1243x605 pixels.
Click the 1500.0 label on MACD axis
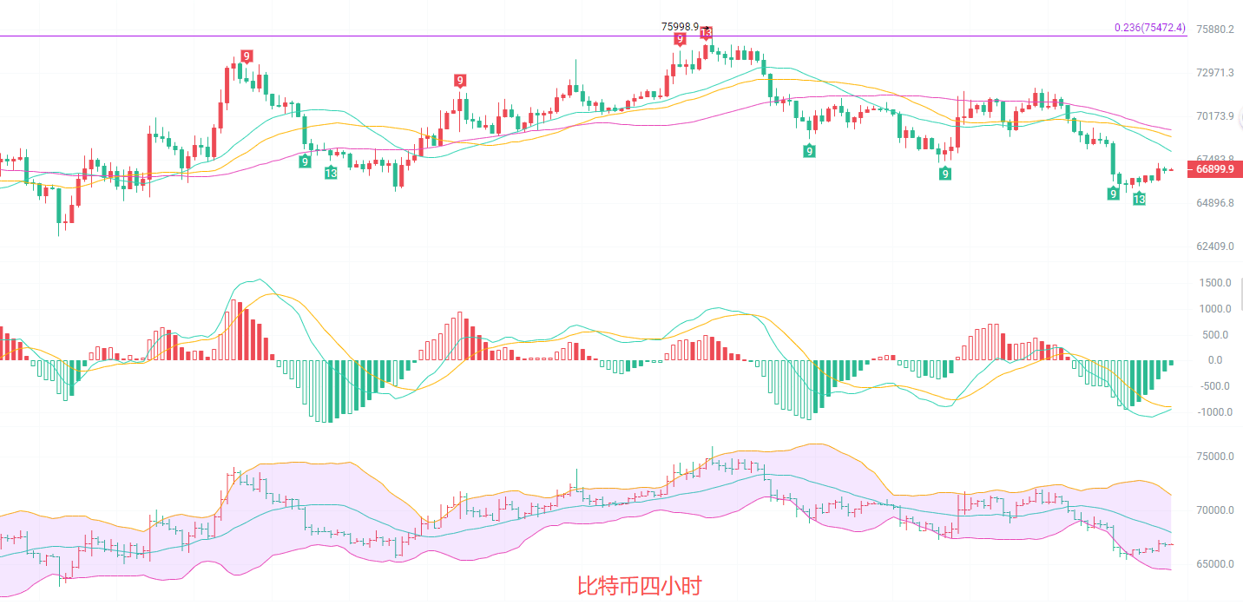pos(1216,283)
